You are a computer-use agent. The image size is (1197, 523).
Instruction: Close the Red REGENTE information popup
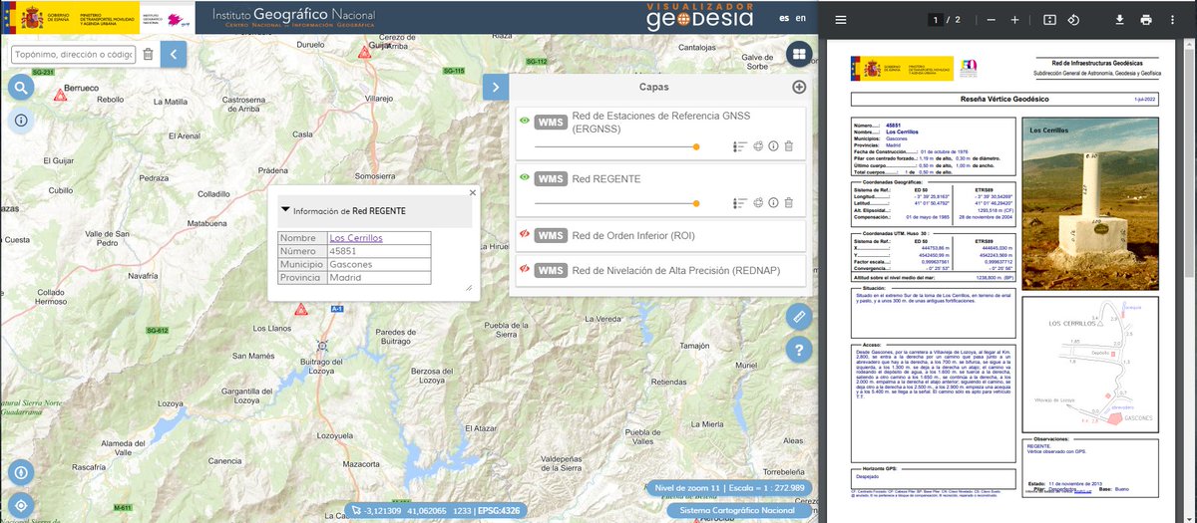tap(473, 192)
